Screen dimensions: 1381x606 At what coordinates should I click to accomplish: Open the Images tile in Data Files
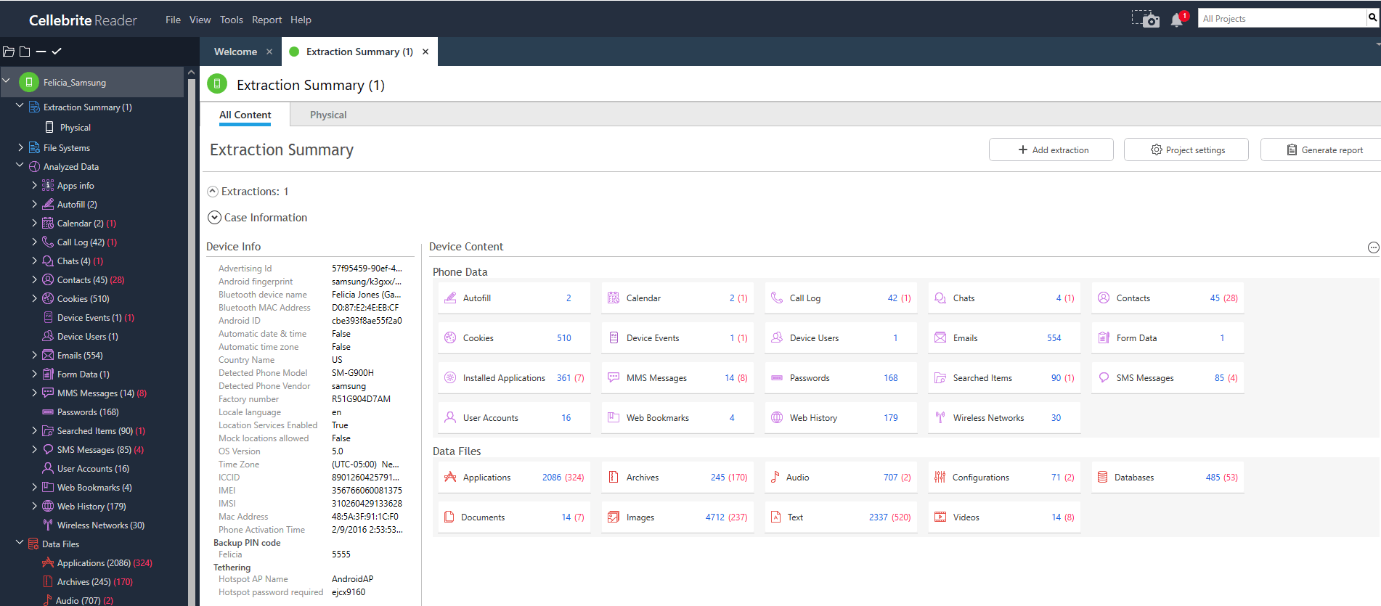tap(677, 517)
